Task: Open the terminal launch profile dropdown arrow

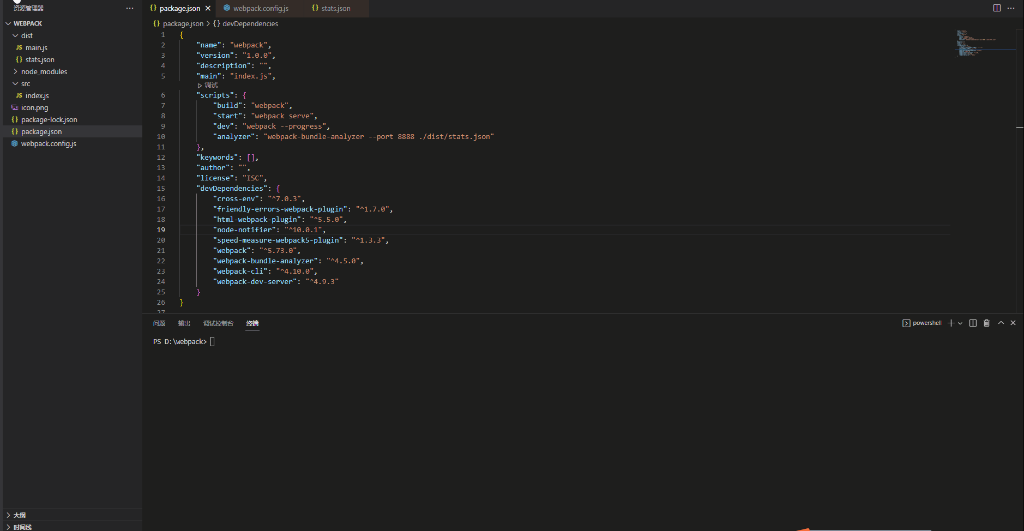Action: coord(959,323)
